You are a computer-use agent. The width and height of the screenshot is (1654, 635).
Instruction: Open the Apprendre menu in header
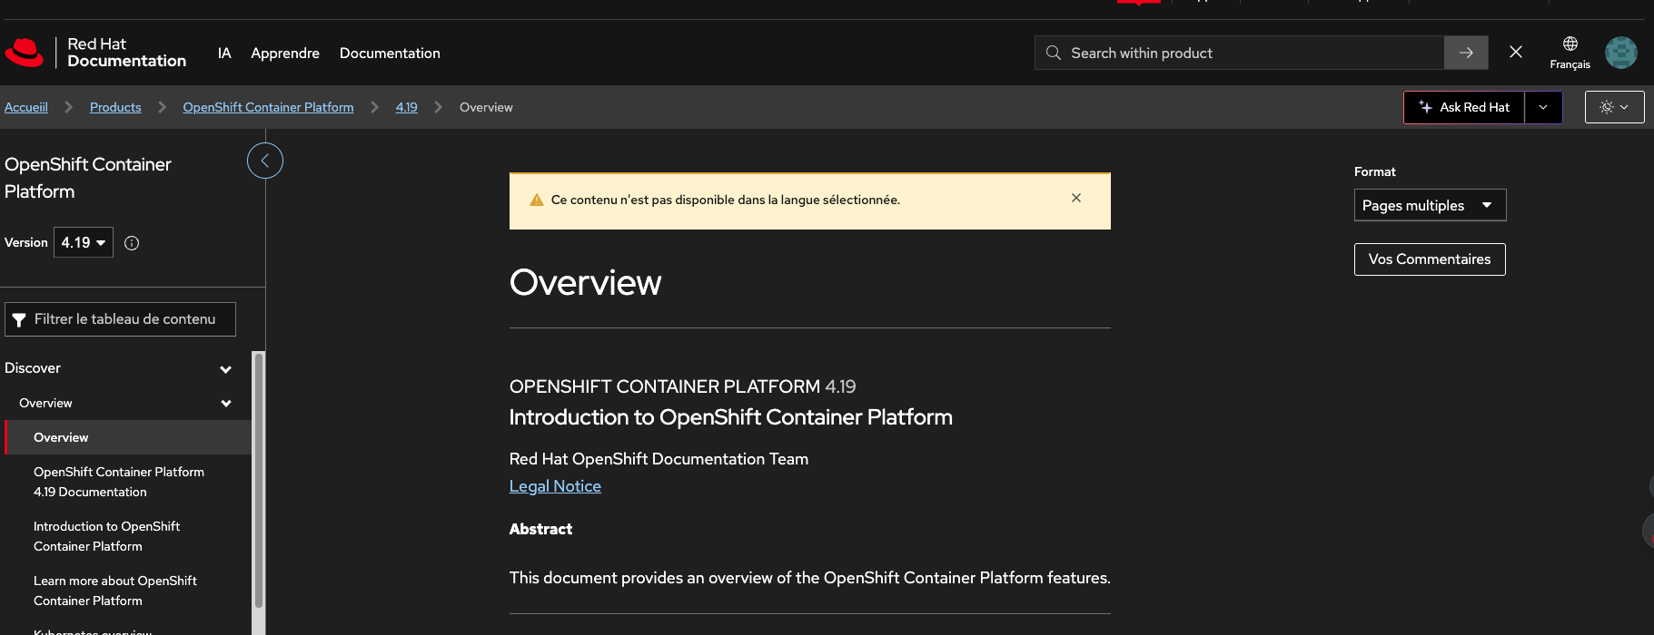[285, 54]
